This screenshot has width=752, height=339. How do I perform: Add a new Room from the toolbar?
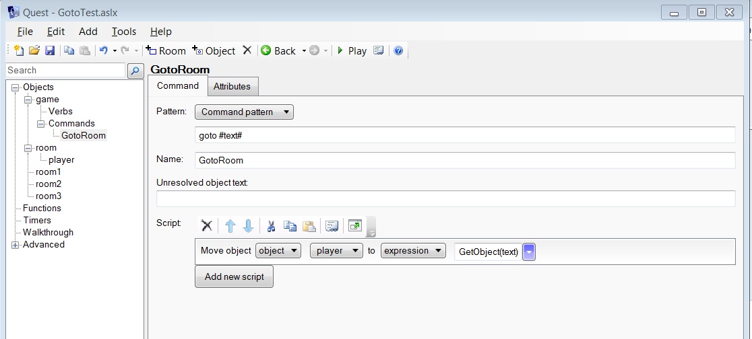pos(166,51)
